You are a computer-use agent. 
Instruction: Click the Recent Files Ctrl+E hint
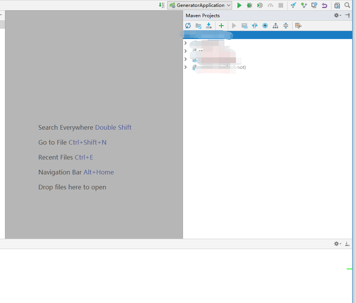pos(66,157)
